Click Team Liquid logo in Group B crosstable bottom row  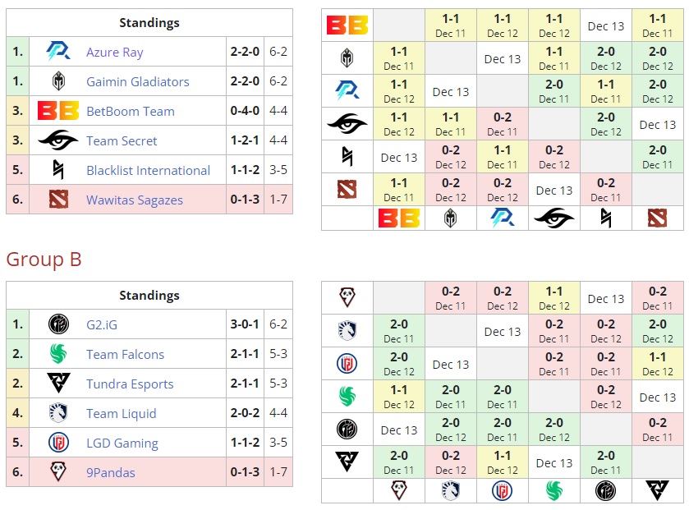(450, 490)
